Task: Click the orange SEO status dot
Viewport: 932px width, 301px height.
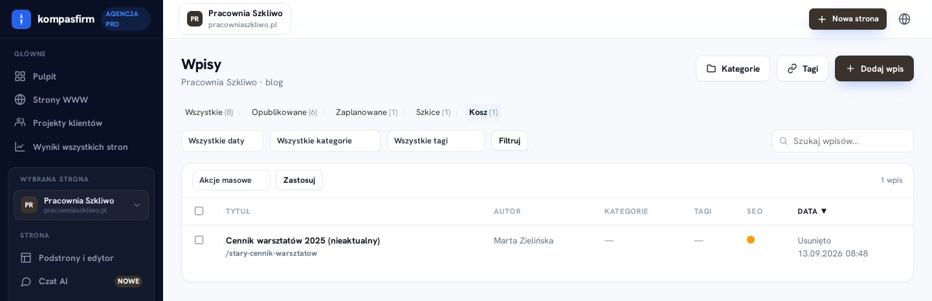Action: coord(751,240)
